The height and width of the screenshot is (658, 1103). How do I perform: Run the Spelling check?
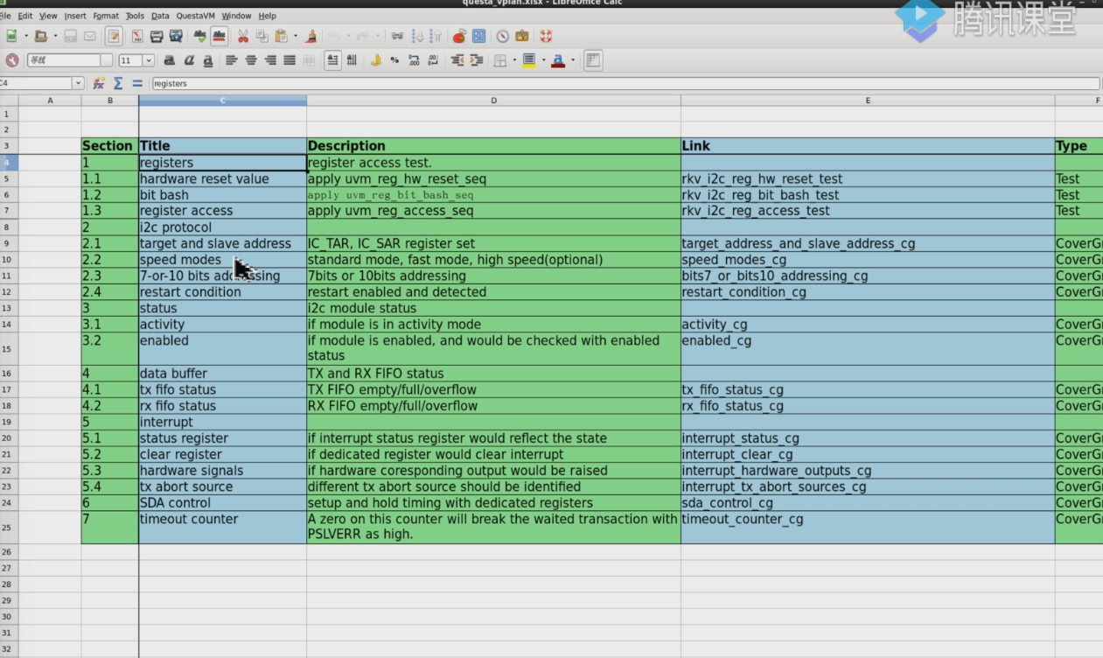200,36
